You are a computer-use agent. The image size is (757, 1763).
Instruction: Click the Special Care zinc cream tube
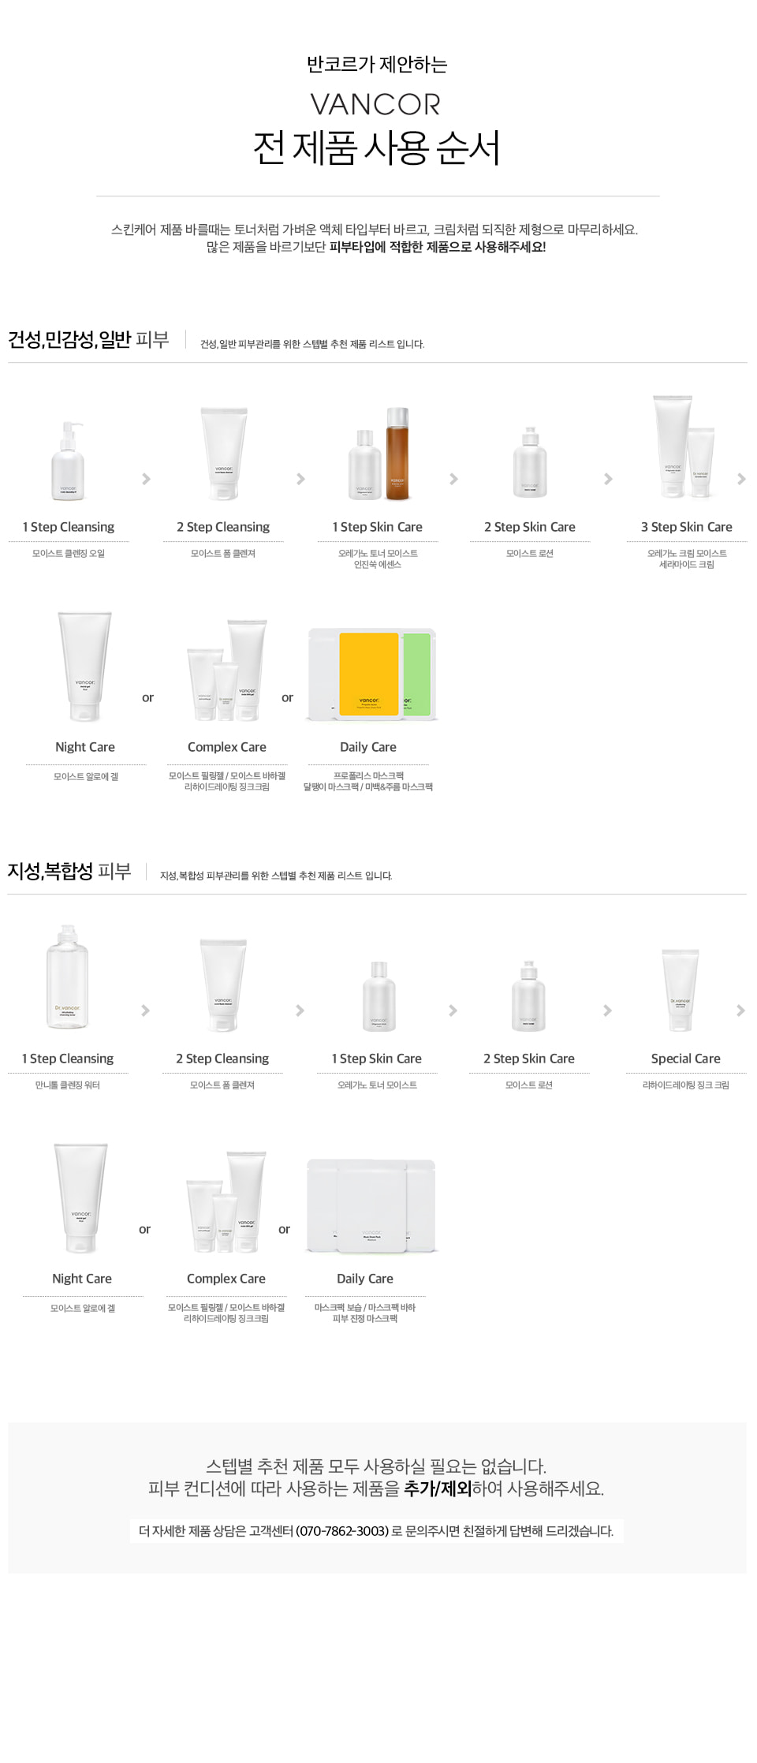tap(680, 991)
